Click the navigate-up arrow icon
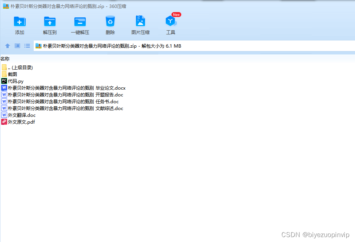 pyautogui.click(x=8, y=46)
